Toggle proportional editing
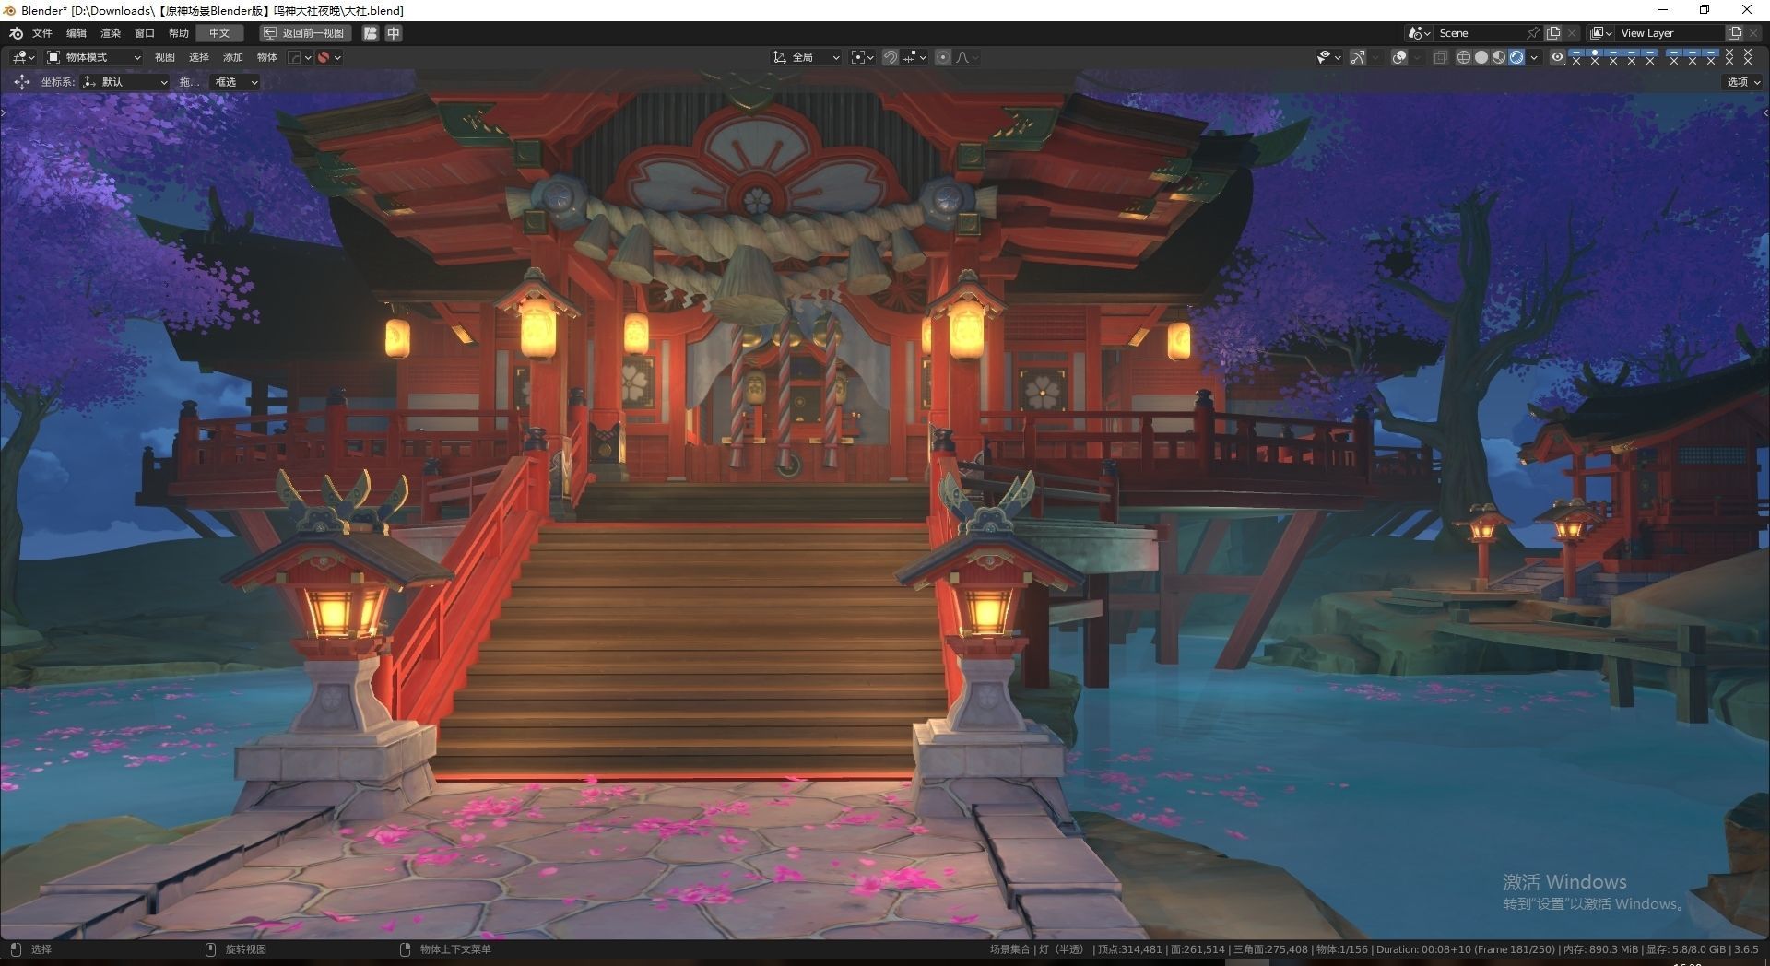This screenshot has height=966, width=1770. (x=943, y=57)
